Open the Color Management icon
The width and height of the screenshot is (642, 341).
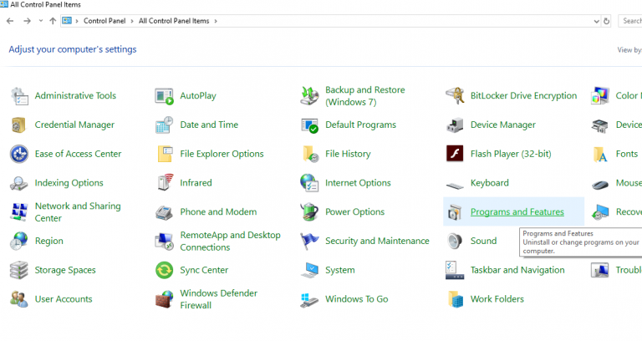pyautogui.click(x=600, y=96)
